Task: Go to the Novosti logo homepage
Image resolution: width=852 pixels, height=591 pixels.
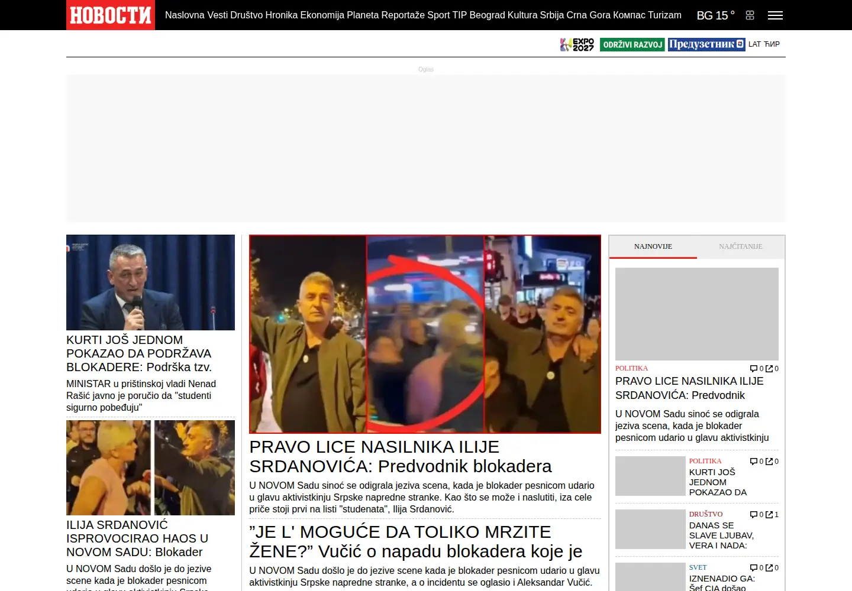Action: [111, 15]
